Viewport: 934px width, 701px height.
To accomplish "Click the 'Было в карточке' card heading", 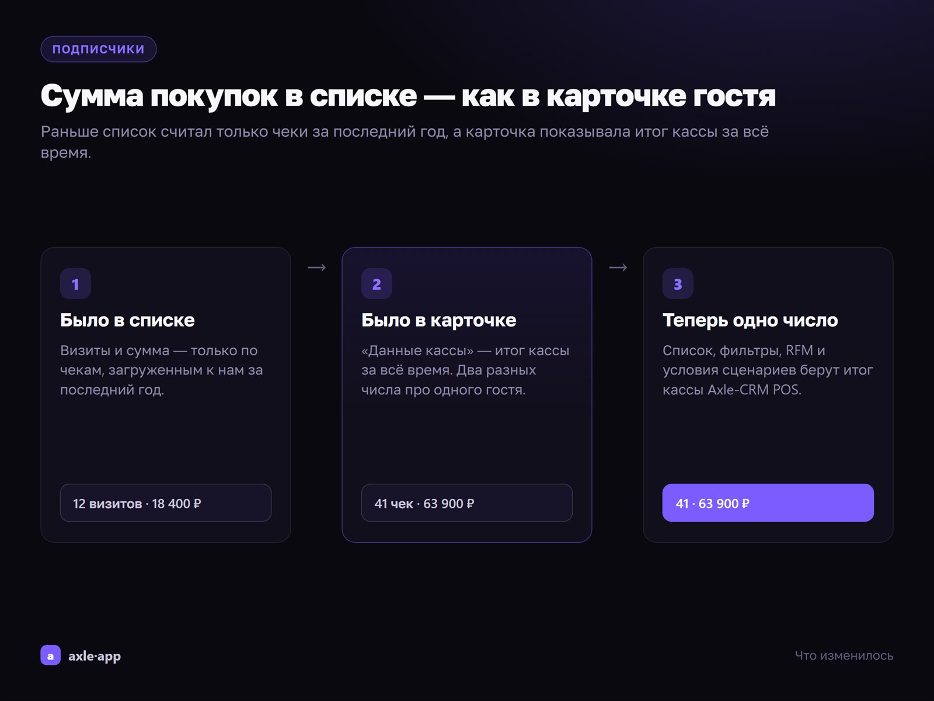I will (439, 320).
